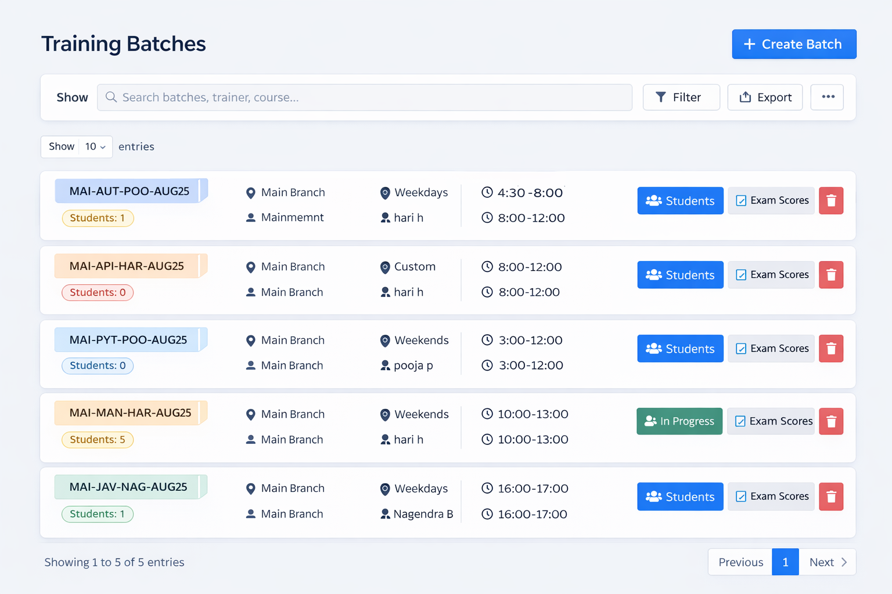This screenshot has width=892, height=594.
Task: Click the In Progress status button
Action: (679, 422)
